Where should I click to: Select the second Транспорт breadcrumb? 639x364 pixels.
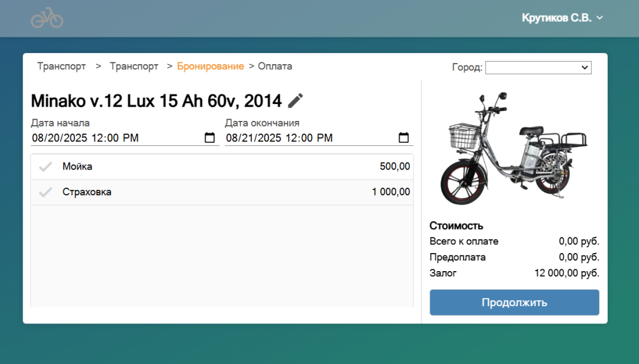pyautogui.click(x=134, y=66)
